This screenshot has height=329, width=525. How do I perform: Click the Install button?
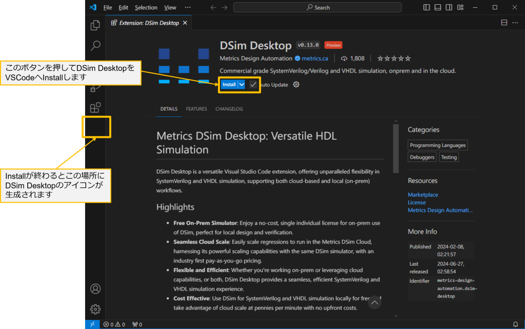click(229, 84)
